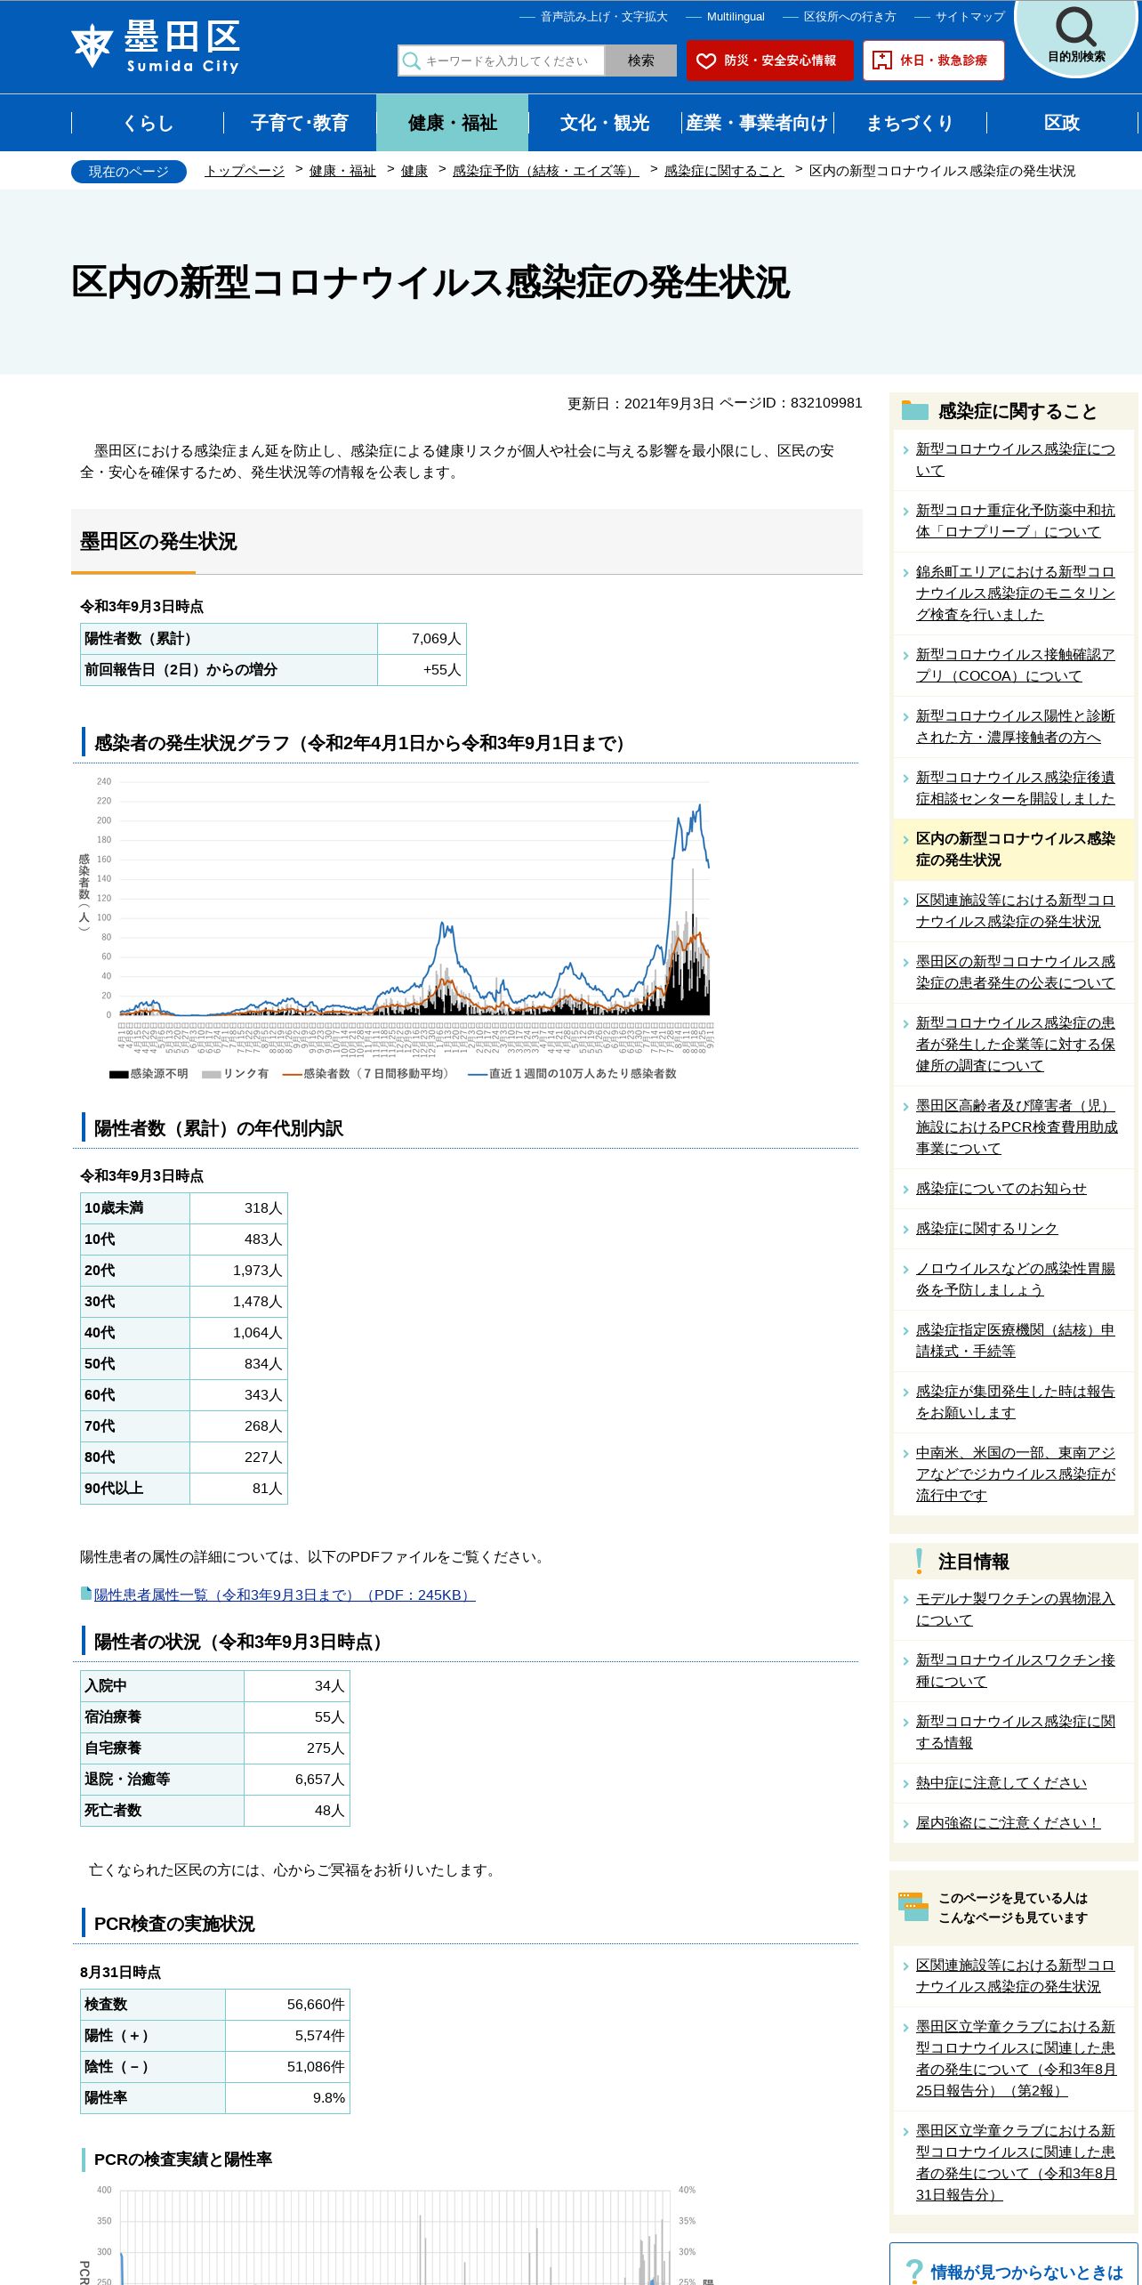Open PCR検査費用助成事業 sidebar link
The width and height of the screenshot is (1142, 2285).
1017,1126
